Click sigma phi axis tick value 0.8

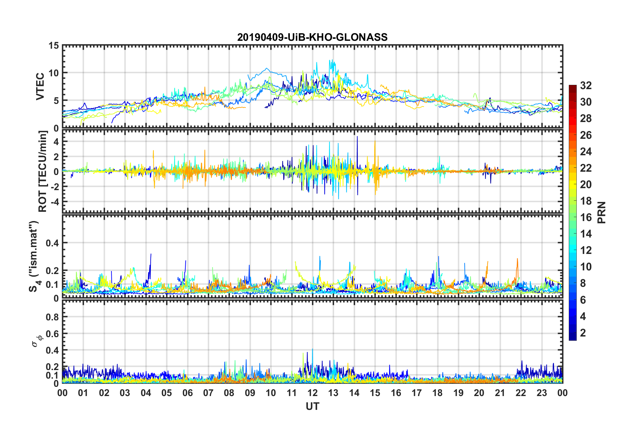click(53, 317)
